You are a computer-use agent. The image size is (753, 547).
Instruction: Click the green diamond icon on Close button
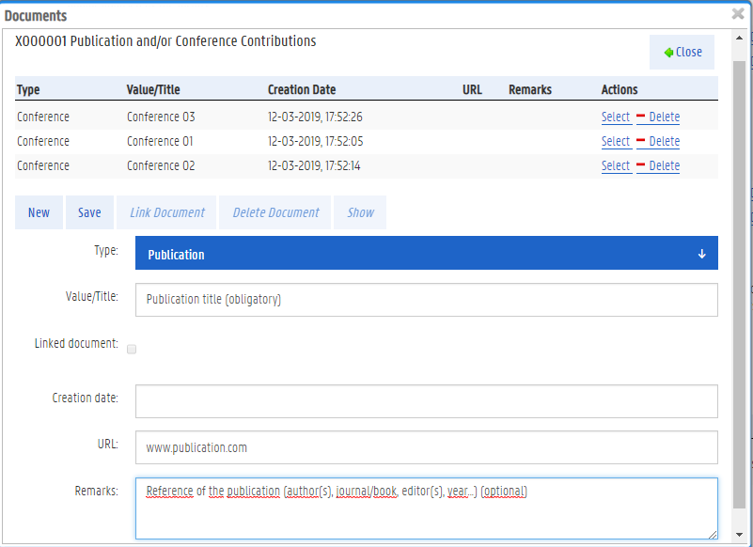[668, 53]
